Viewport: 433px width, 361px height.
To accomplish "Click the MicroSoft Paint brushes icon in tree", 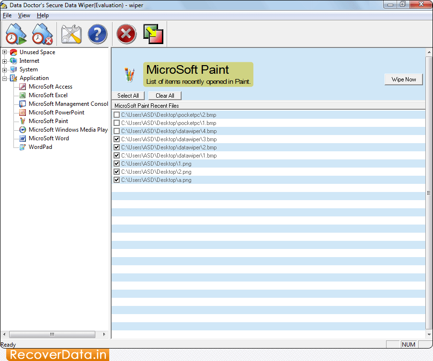I will (x=23, y=121).
